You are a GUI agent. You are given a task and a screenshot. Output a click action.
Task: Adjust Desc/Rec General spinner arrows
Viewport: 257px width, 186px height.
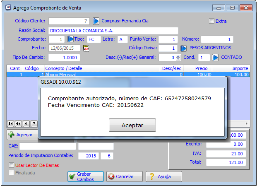tap(178, 58)
